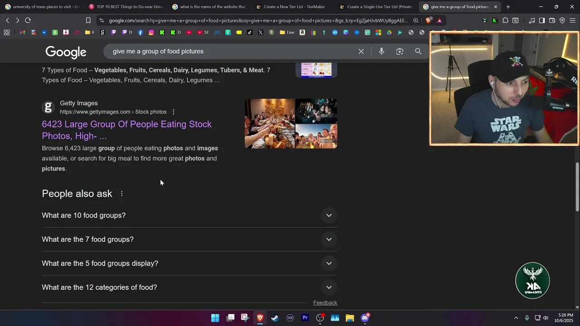580x326 pixels.
Task: Open the X (Twitter) bookmark
Action: (x=261, y=33)
